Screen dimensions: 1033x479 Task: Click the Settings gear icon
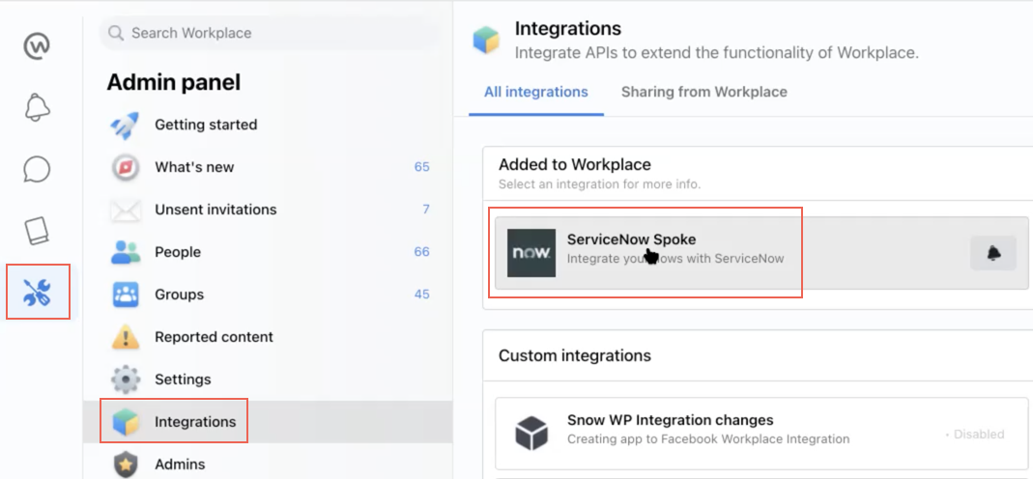click(x=126, y=379)
